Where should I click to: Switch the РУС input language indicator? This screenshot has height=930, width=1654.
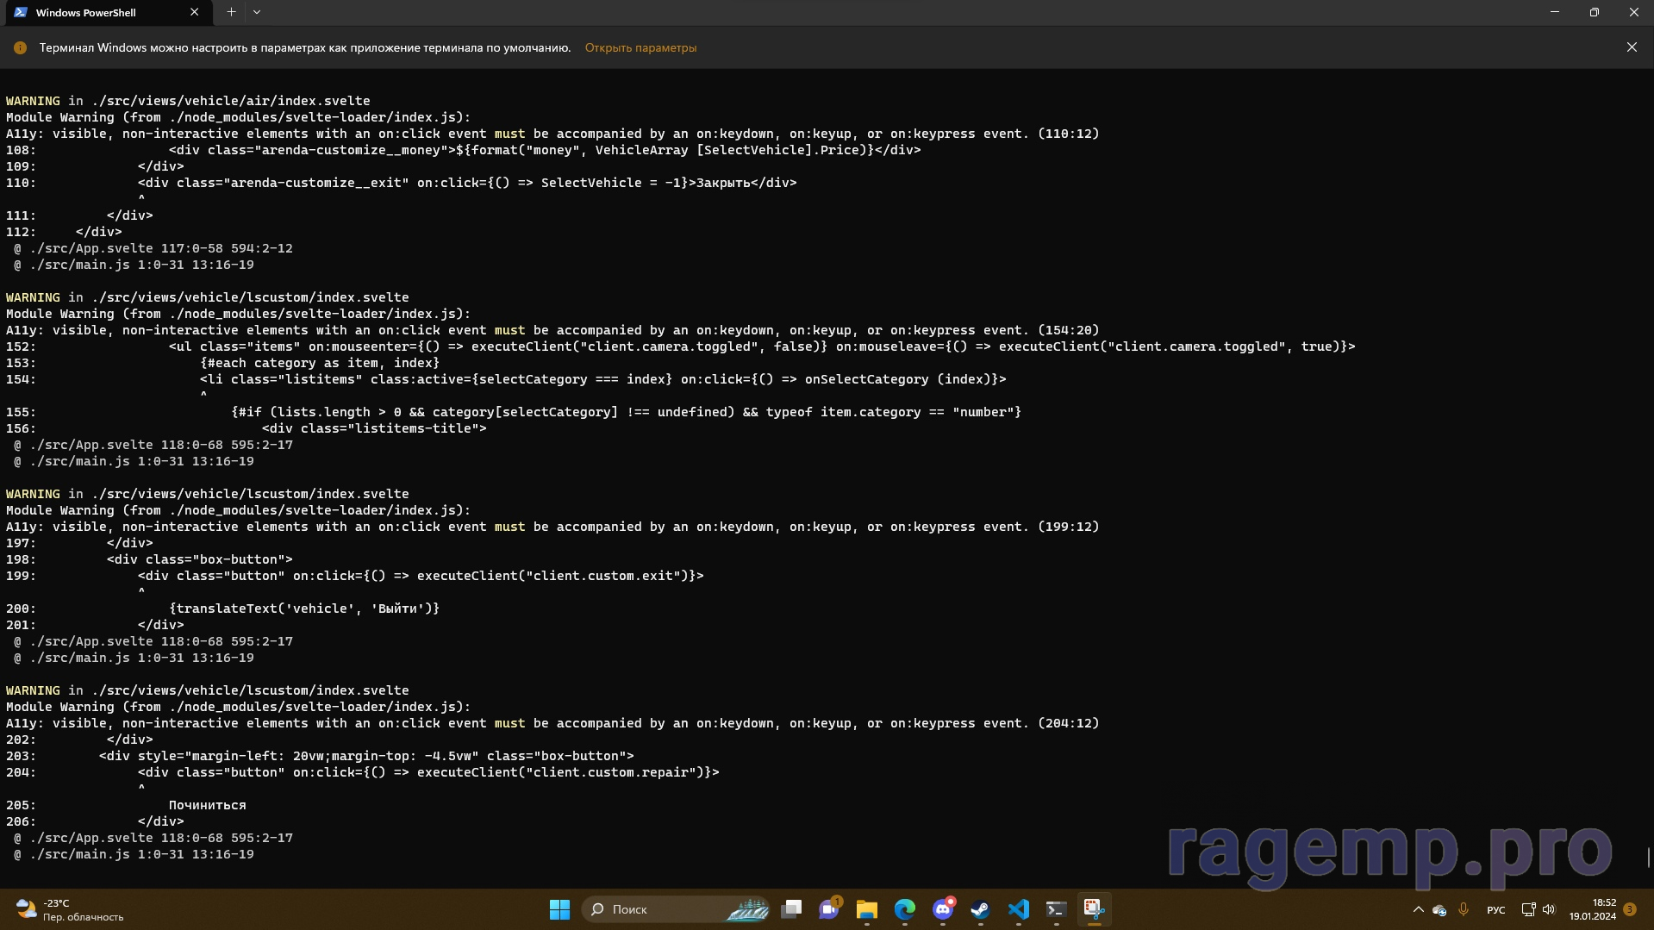click(x=1495, y=910)
